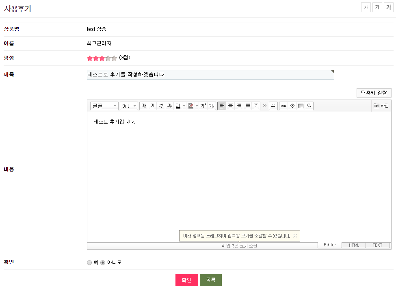Apply strikethrough formatting icon
396x289 pixels.
click(x=169, y=106)
